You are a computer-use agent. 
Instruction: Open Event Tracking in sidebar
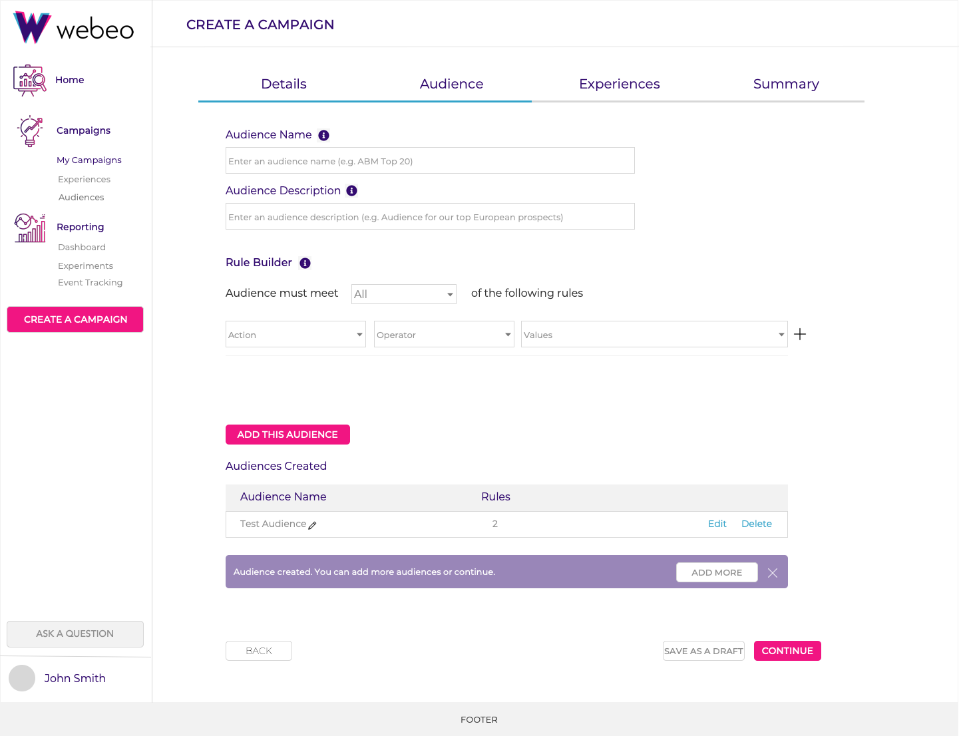pyautogui.click(x=91, y=283)
